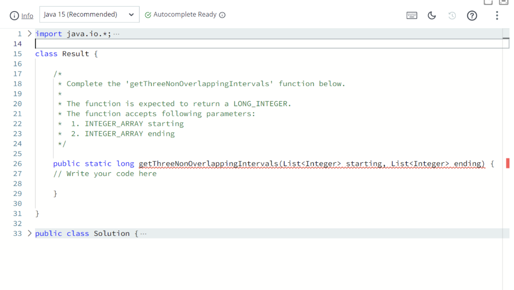The width and height of the screenshot is (514, 290).
Task: Click the green autocomplete checkmark icon
Action: [x=148, y=15]
